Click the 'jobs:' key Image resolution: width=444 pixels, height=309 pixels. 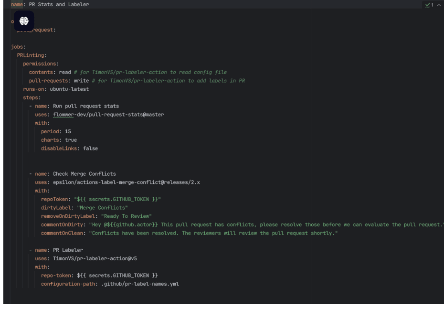[19, 47]
